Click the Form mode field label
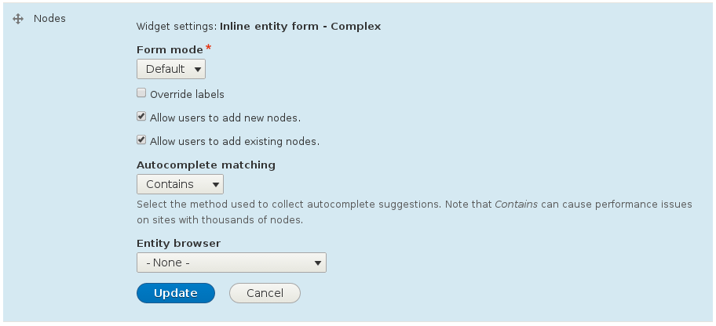The image size is (716, 326). tap(170, 49)
